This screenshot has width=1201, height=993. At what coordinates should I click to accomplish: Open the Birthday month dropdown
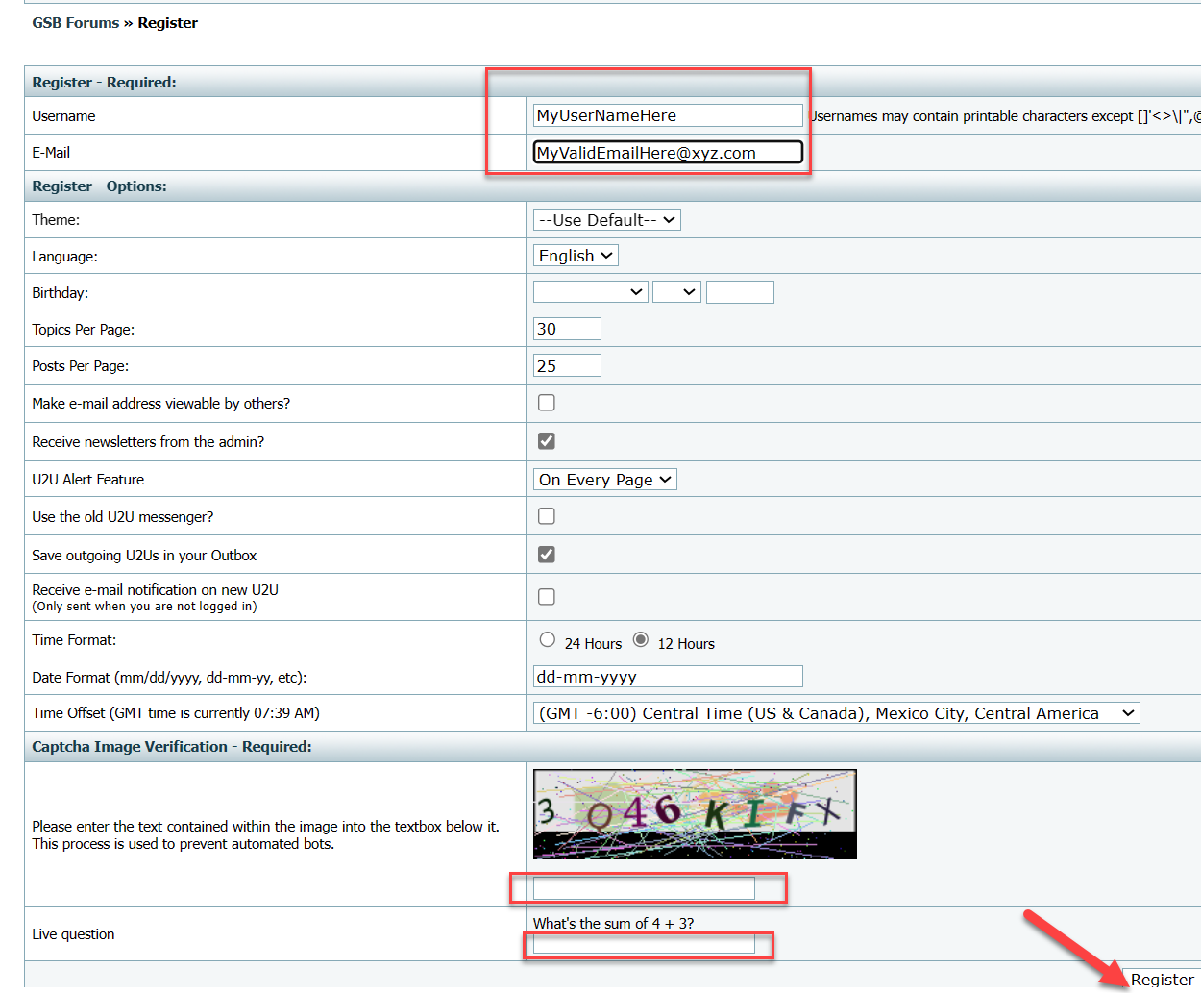[590, 292]
